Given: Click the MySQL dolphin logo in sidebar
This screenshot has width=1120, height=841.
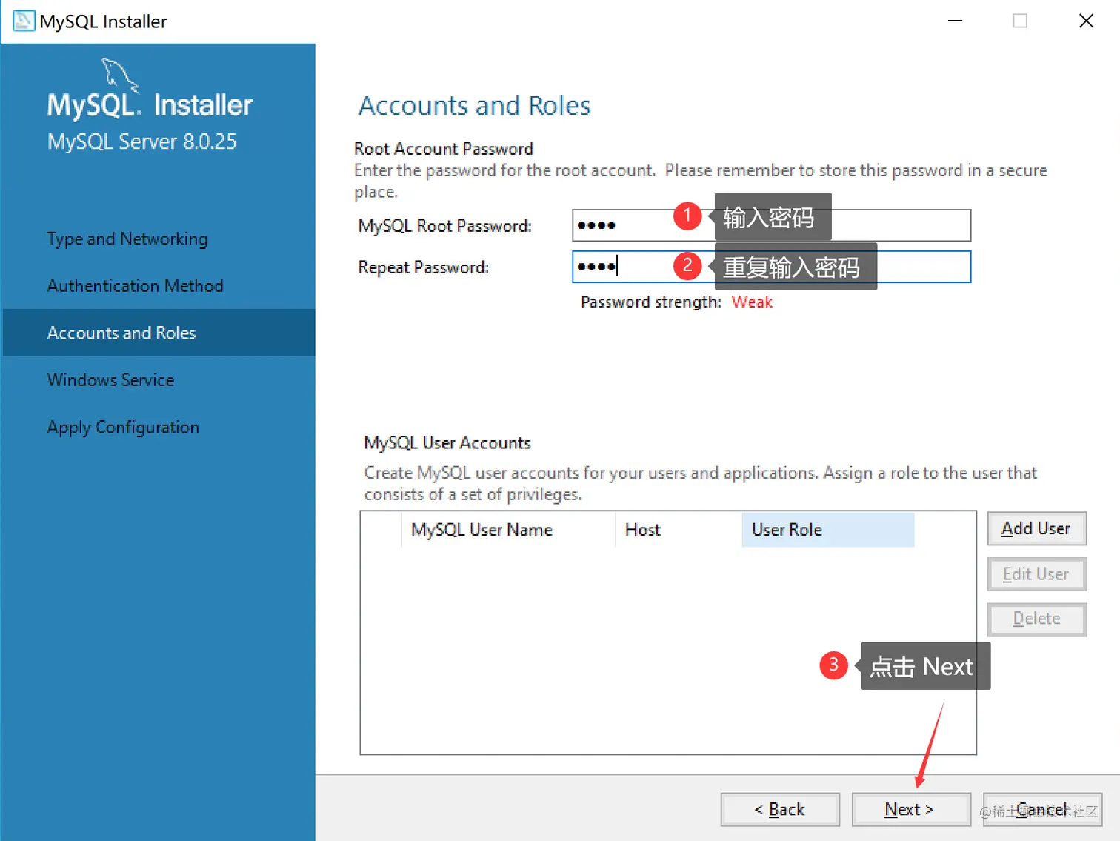Looking at the screenshot, I should point(119,75).
